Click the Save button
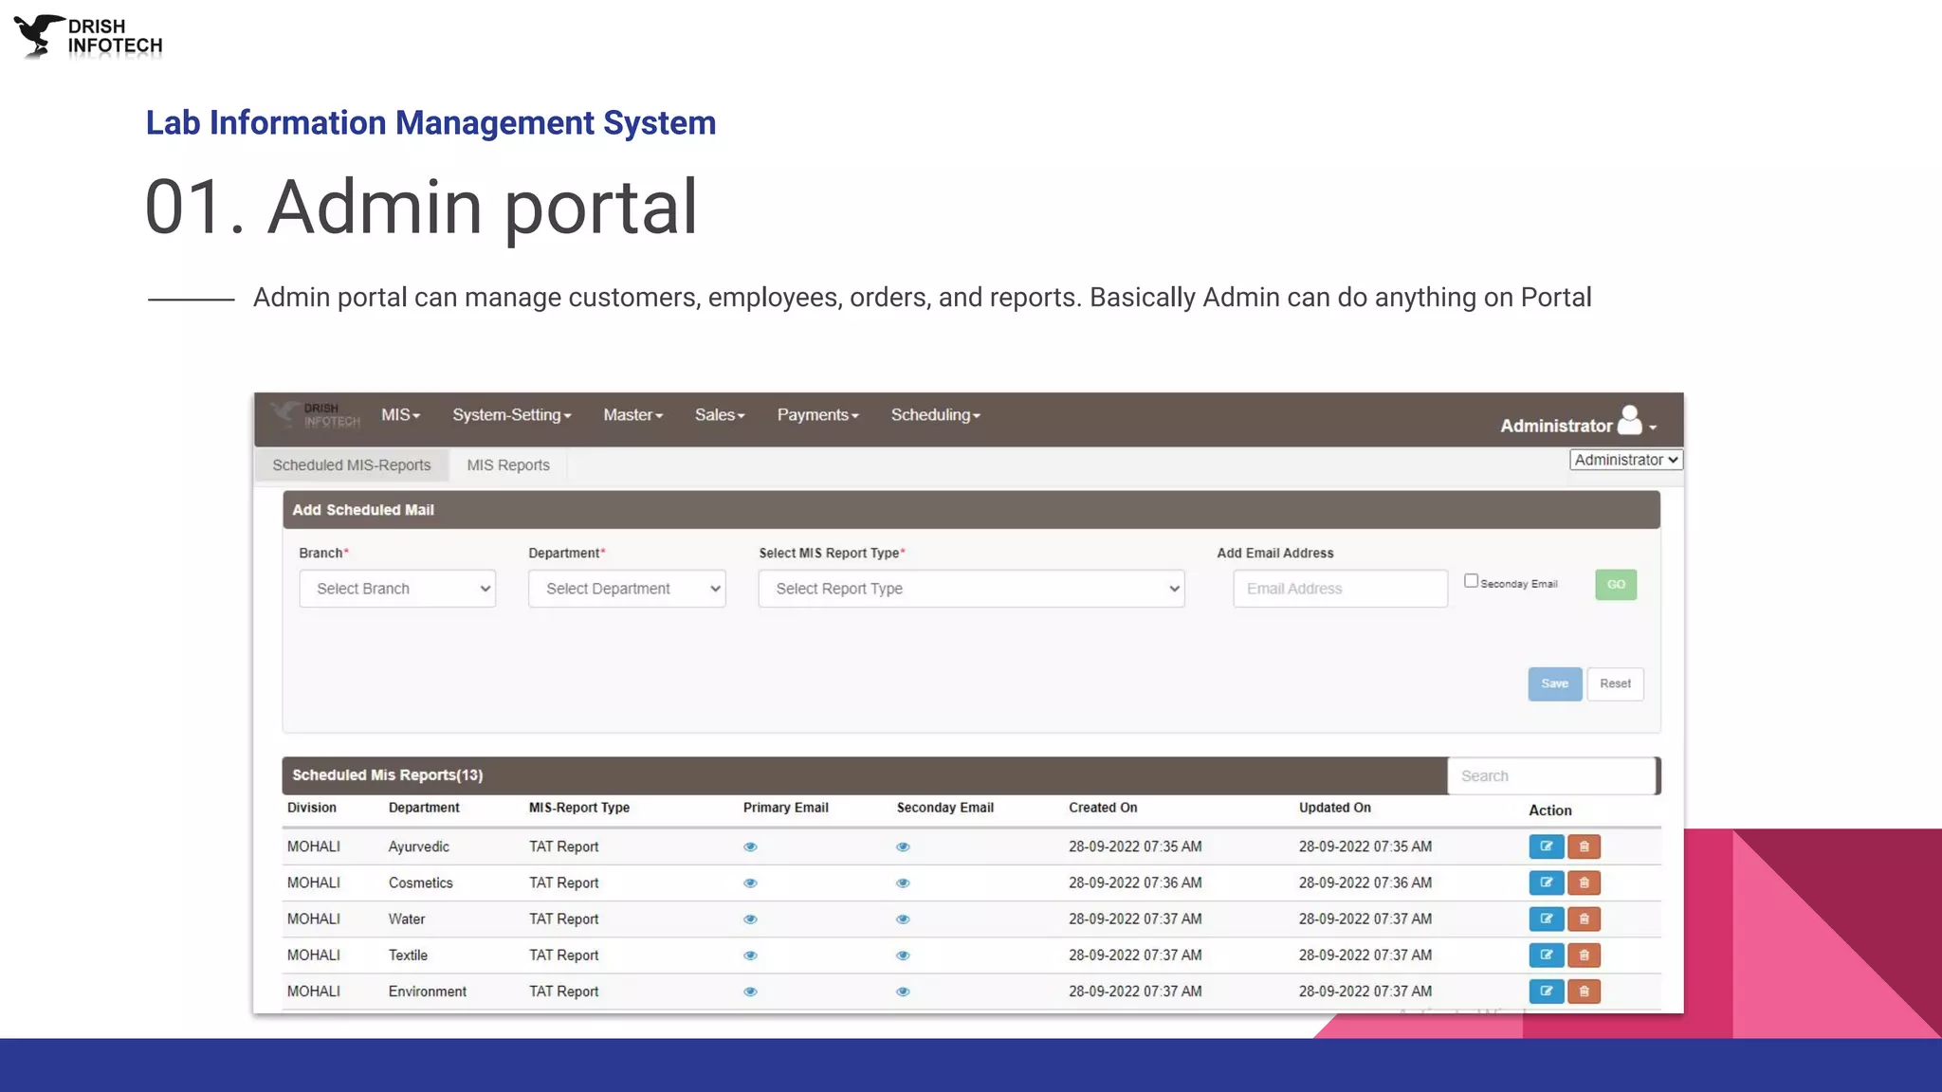The image size is (1942, 1092). [x=1555, y=683]
